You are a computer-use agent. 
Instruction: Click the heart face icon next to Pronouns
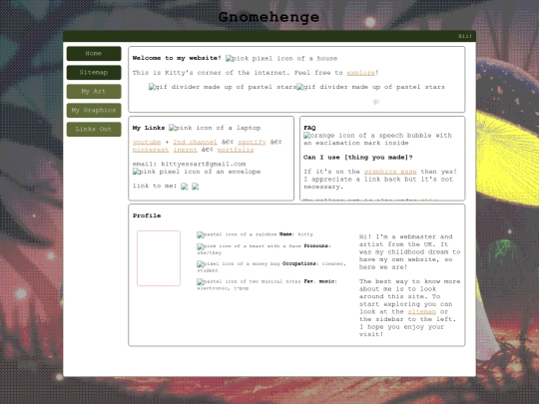(249, 246)
